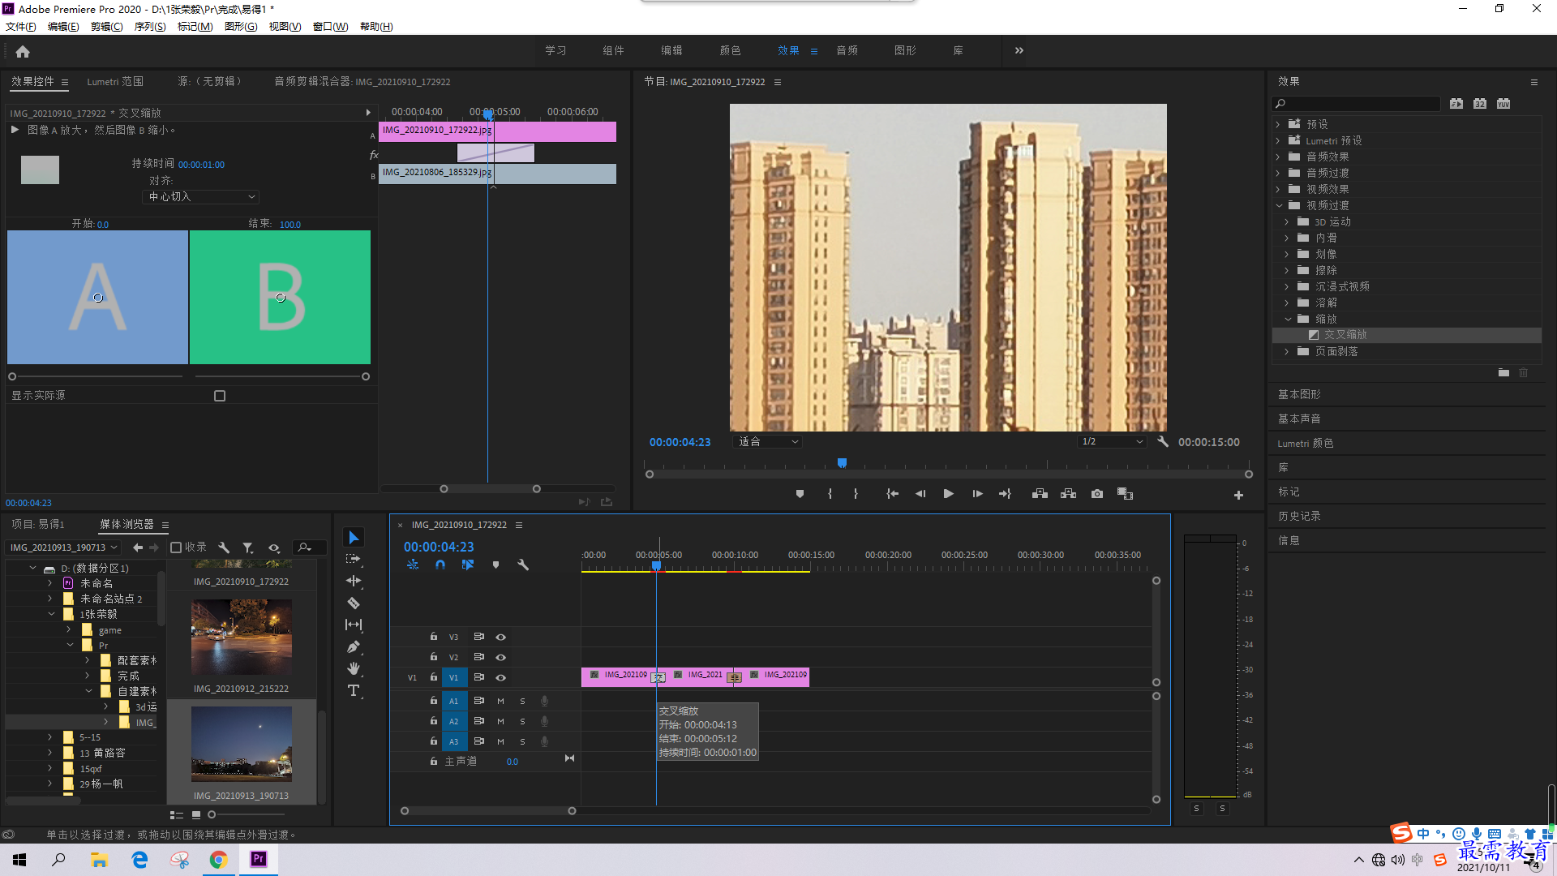Click the Add Marker icon in Program monitor
The width and height of the screenshot is (1557, 876).
(x=800, y=494)
